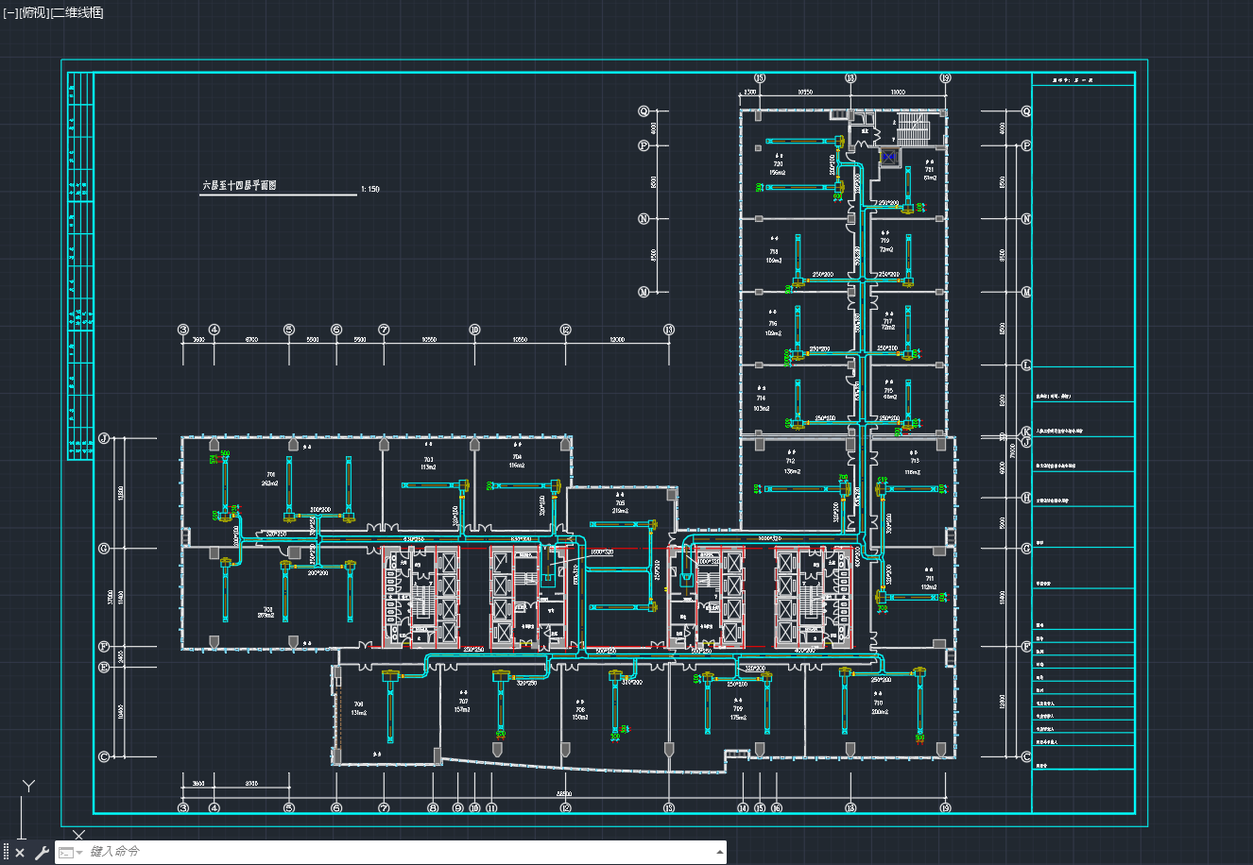This screenshot has width=1253, height=865.
Task: Close the command line window
Action: (x=20, y=853)
